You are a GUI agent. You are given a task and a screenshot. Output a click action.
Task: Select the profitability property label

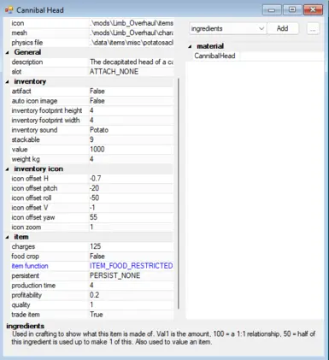(x=26, y=295)
